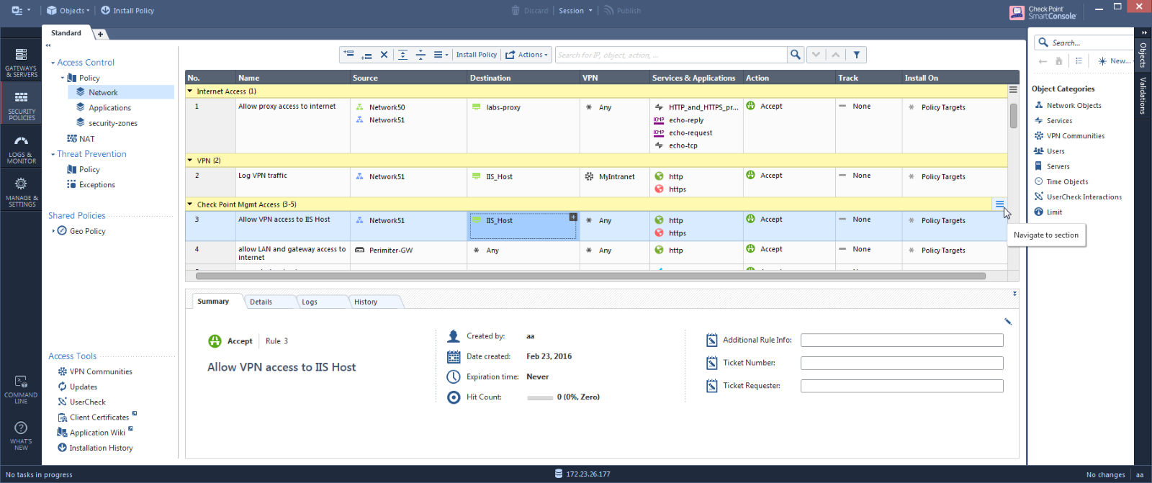Go to previous search result arrow
This screenshot has height=483, width=1152.
point(835,55)
